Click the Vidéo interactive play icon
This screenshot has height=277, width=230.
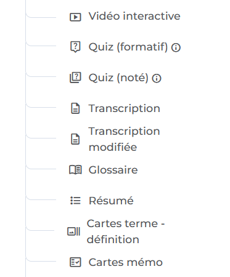[x=75, y=17]
